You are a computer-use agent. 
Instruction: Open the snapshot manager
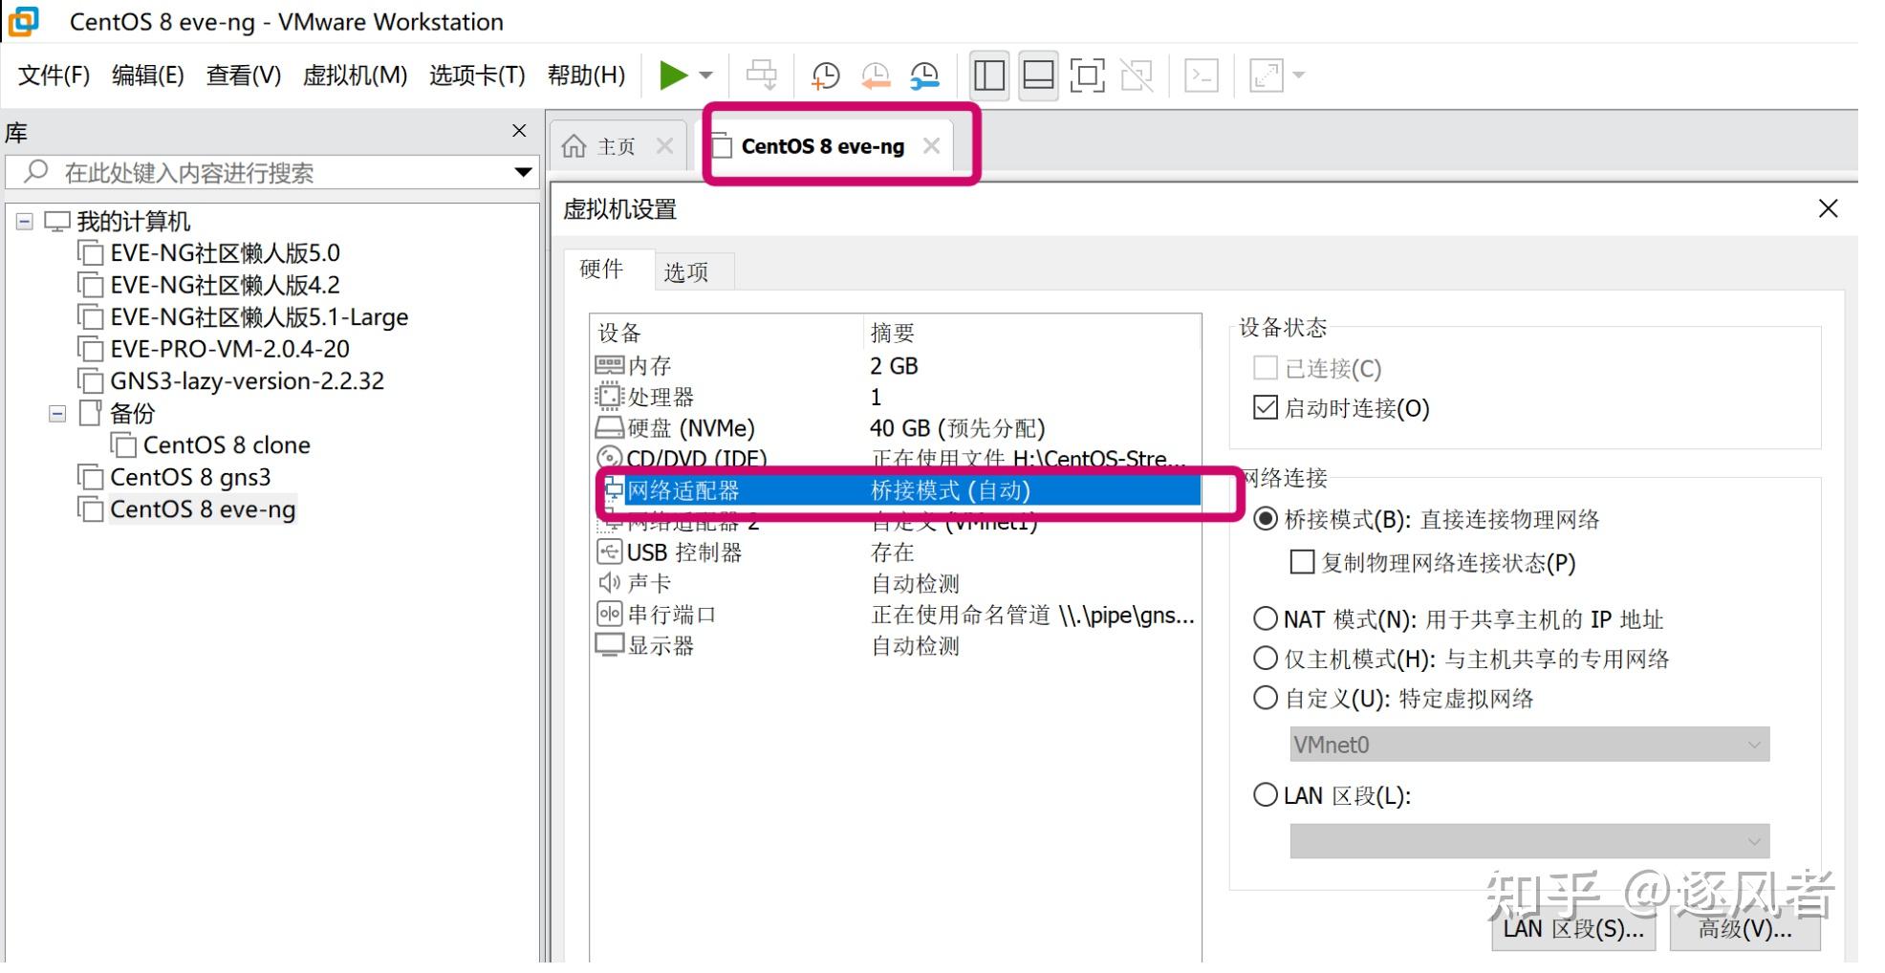click(x=923, y=75)
